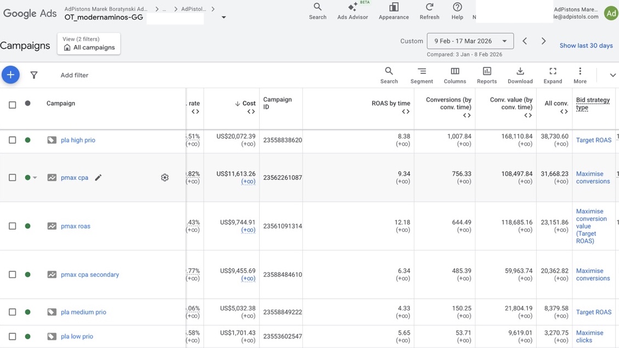Go to previous date range
This screenshot has height=348, width=619.
[525, 41]
